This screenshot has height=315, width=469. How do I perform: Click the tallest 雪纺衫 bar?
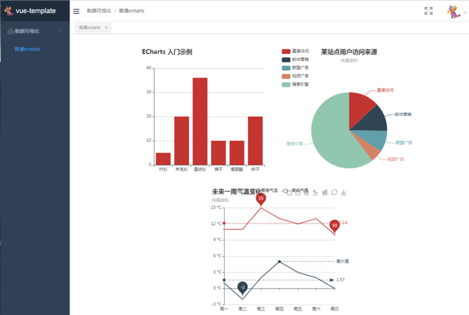pos(200,121)
